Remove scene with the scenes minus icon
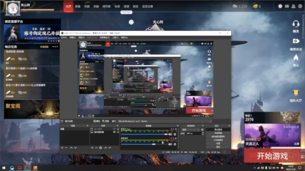 pos(66,148)
